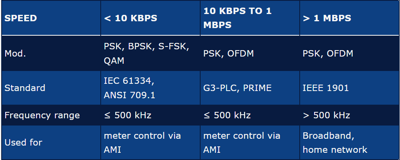Select the '10 KBPS TO 1 MBPS' header
The width and height of the screenshot is (400, 160).
pyautogui.click(x=250, y=18)
